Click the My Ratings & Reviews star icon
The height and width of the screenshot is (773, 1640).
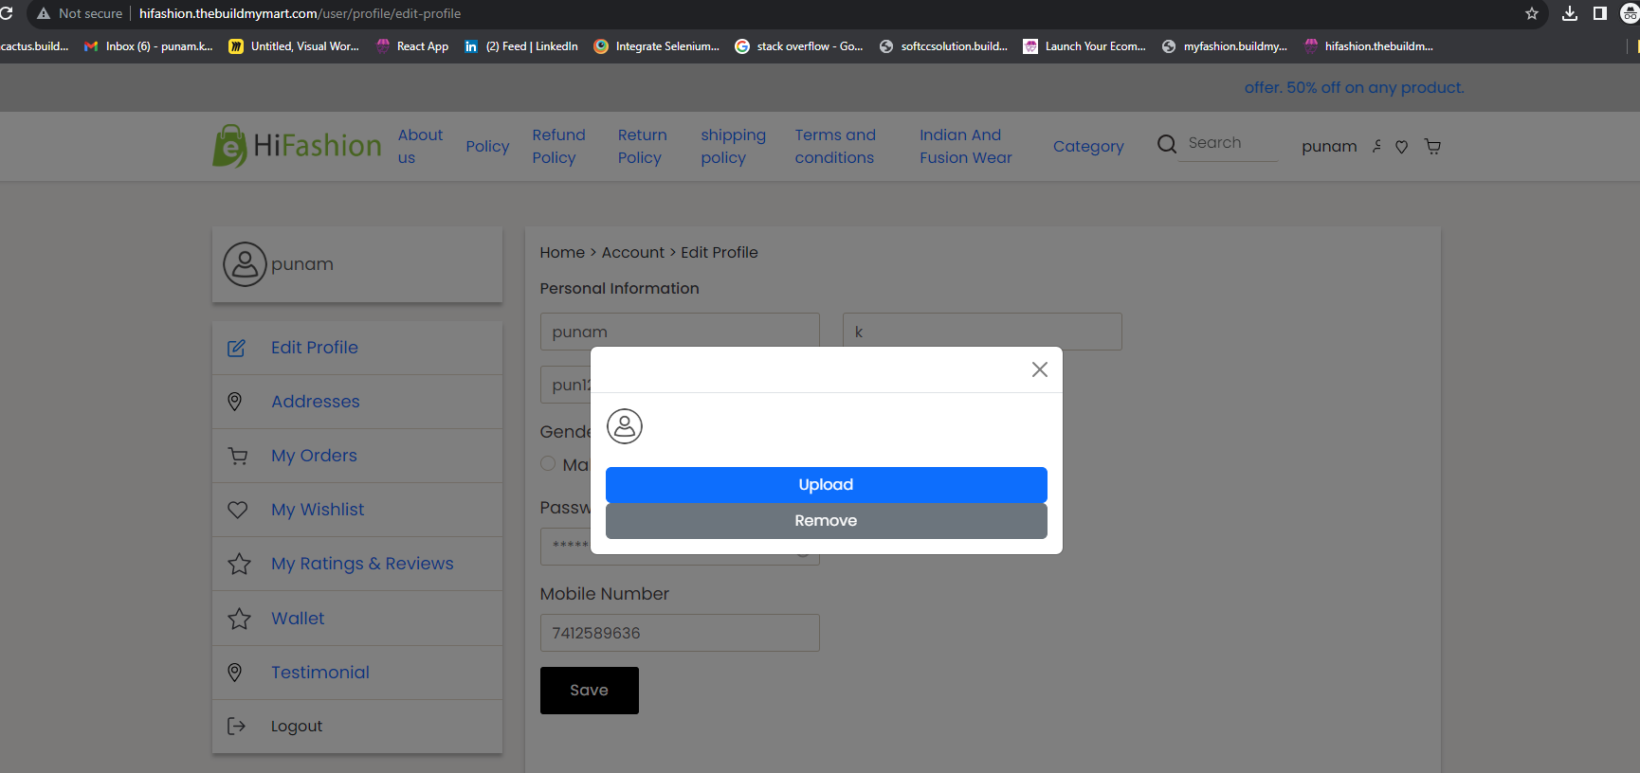pos(239,564)
